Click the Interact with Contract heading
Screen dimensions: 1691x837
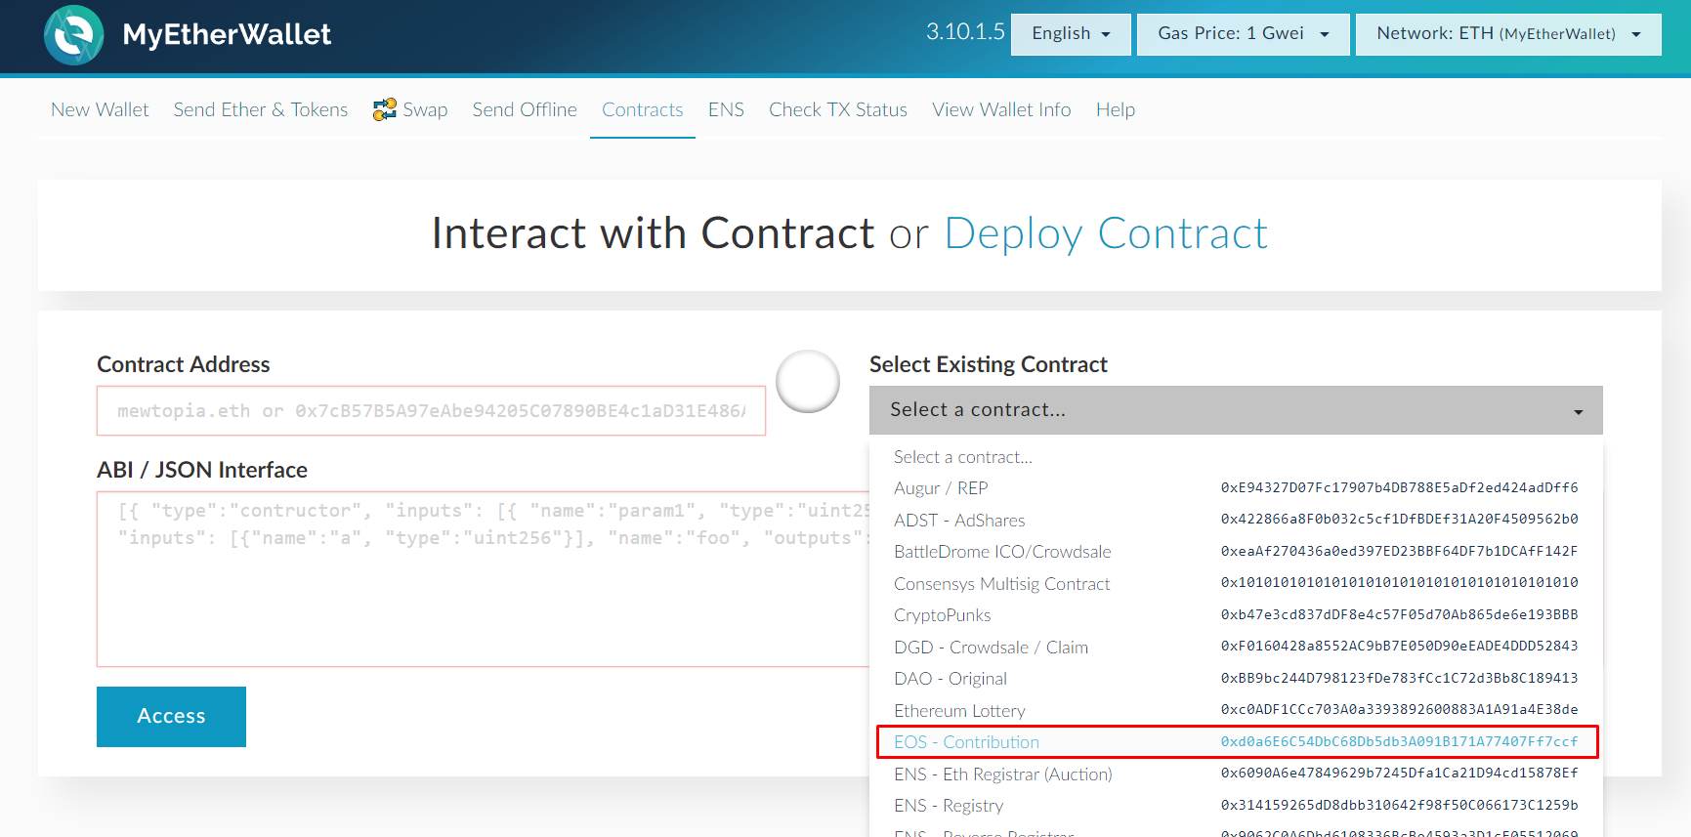(653, 233)
